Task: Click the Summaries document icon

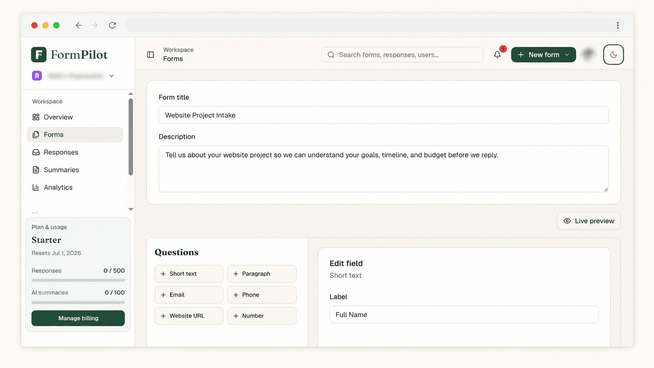Action: (36, 170)
